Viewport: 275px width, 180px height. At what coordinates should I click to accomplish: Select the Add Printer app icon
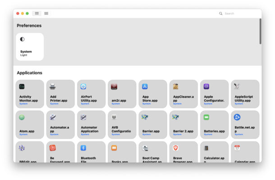[x=53, y=86]
